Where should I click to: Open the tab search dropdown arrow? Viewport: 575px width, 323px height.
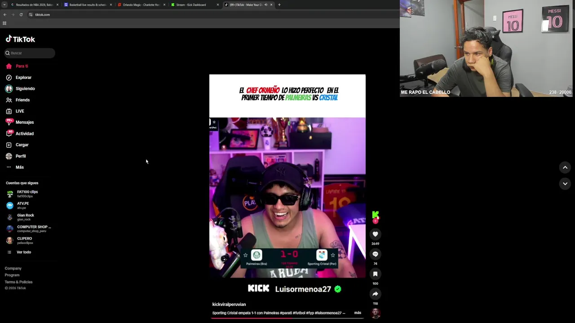coord(4,5)
